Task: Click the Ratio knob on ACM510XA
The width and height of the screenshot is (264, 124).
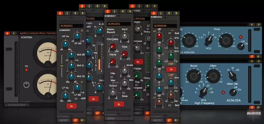Action: coord(138,29)
